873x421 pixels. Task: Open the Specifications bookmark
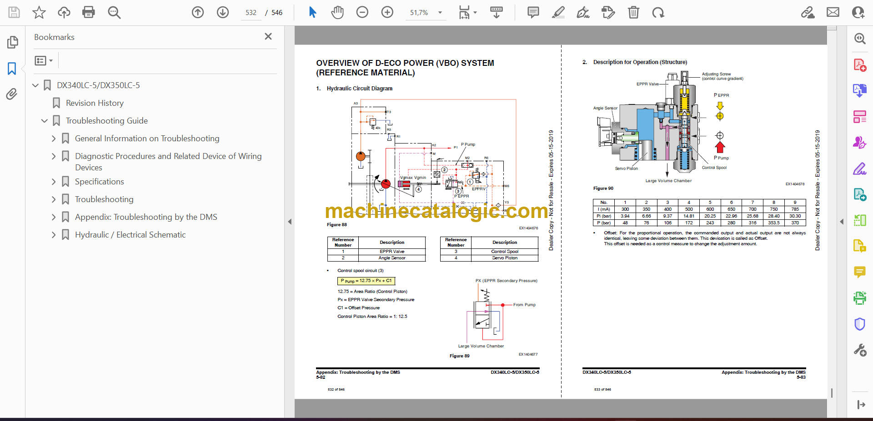(x=100, y=182)
